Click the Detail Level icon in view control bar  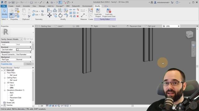(47, 106)
